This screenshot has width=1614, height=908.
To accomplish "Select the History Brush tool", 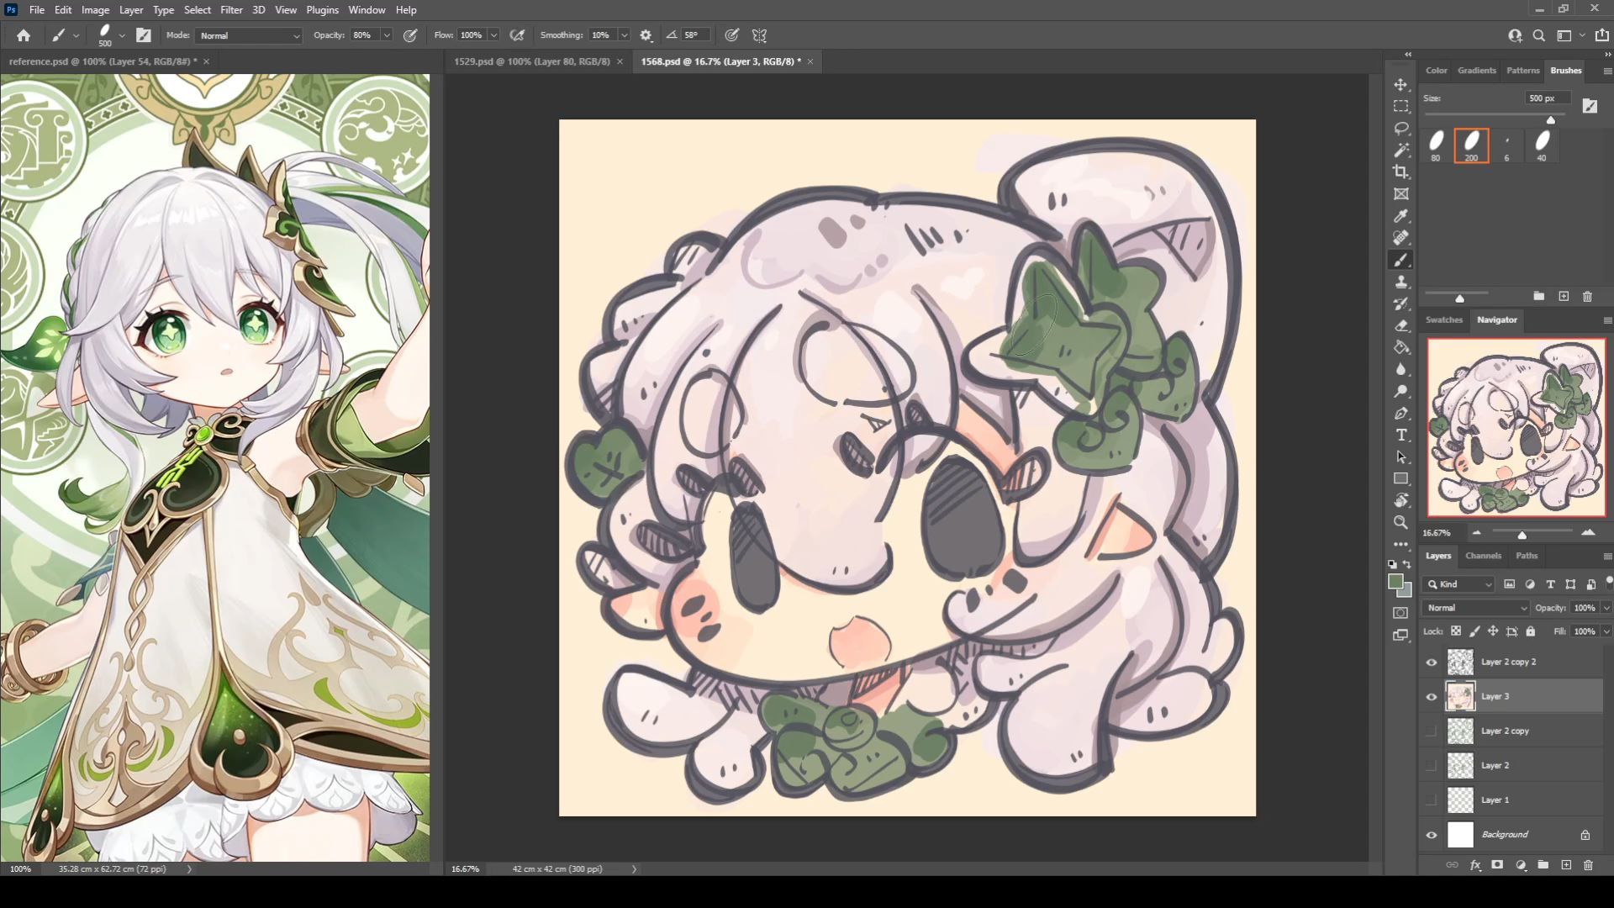I will (1401, 304).
